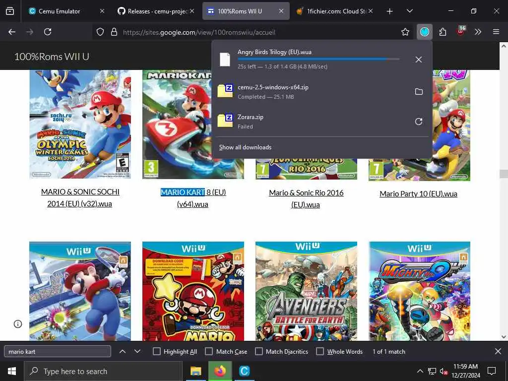This screenshot has width=508, height=381.
Task: Enable Highlight All checkbox
Action: point(156,352)
